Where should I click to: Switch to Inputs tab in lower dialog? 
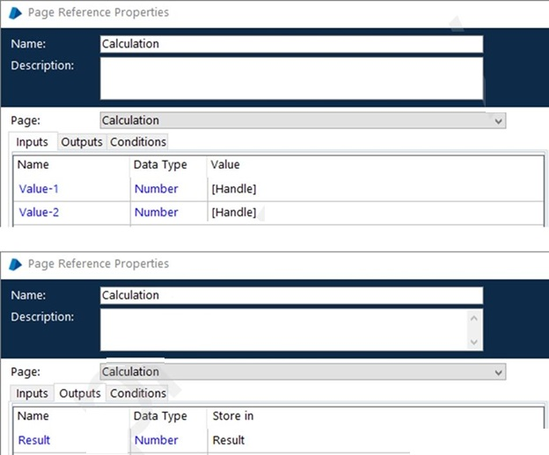(32, 394)
